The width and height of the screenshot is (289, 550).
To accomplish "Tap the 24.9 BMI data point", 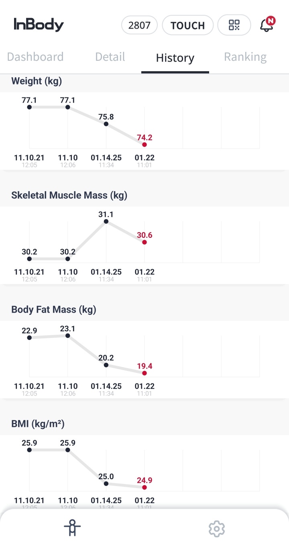I will 144,487.
